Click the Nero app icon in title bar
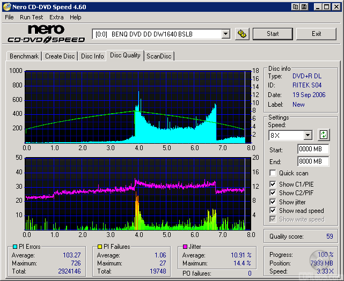 coord(7,6)
